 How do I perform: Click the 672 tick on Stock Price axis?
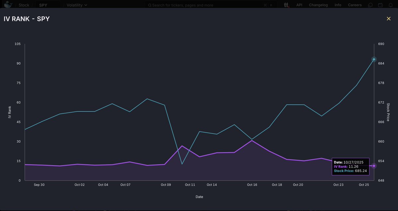tap(381, 102)
